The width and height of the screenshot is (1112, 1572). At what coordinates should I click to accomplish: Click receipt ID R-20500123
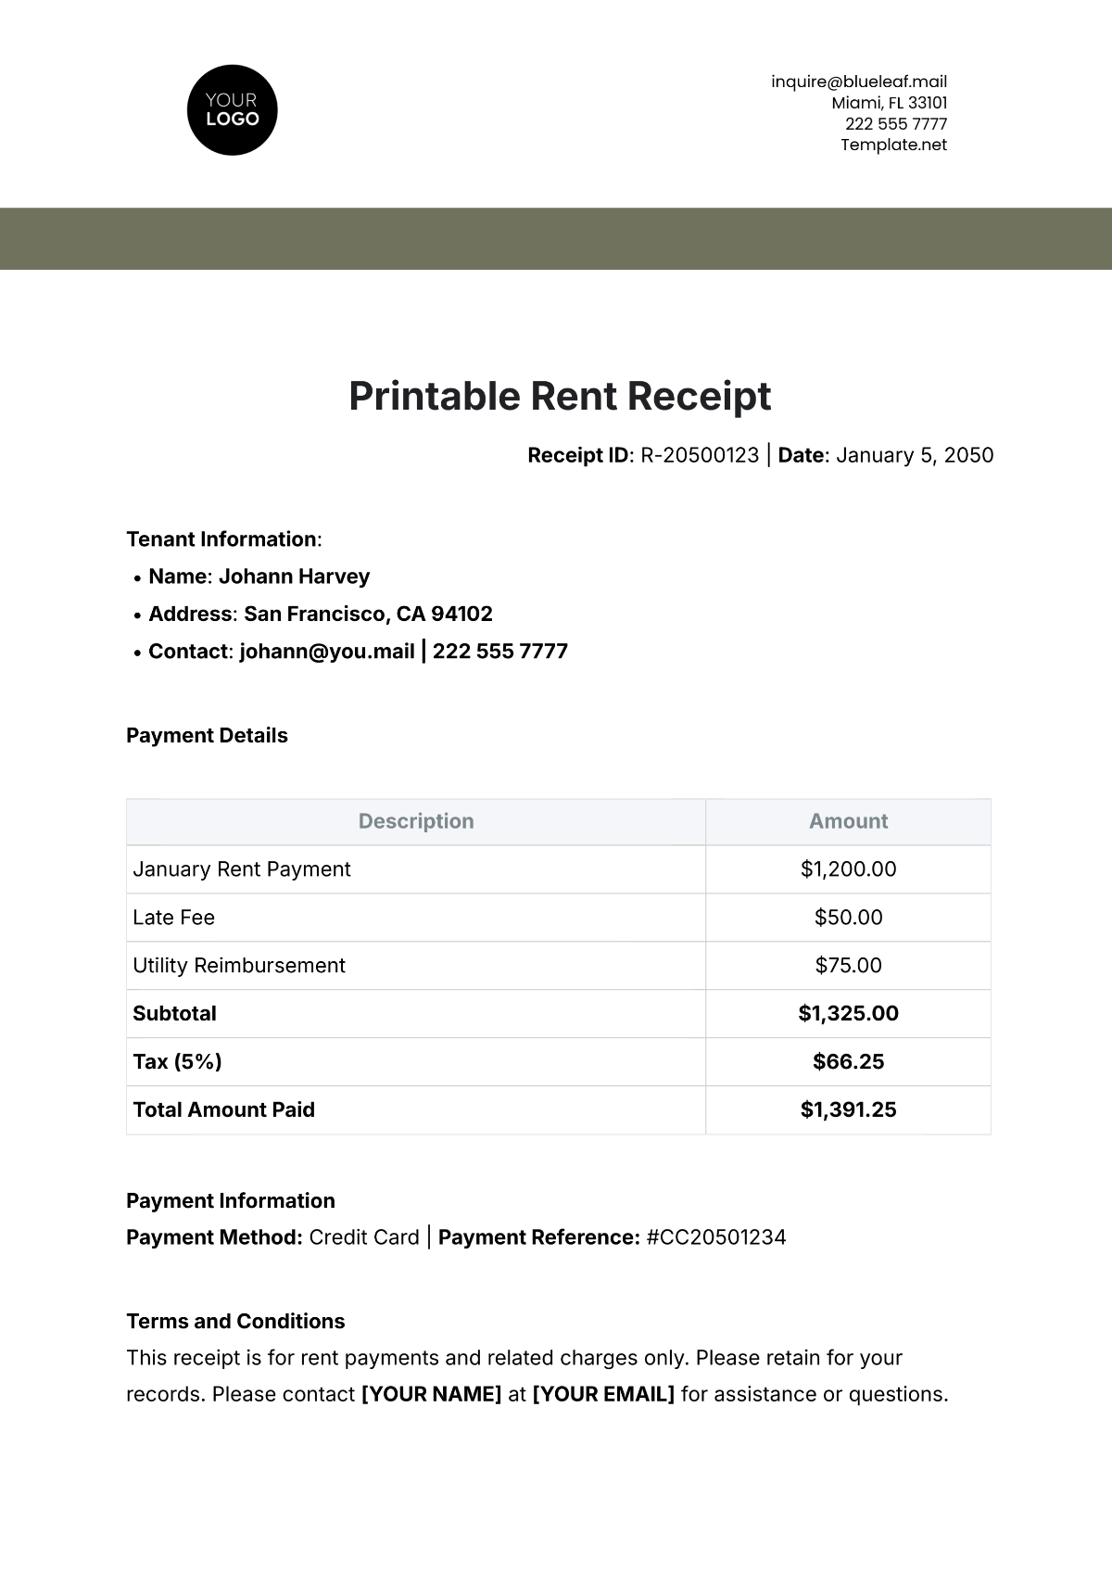700,455
